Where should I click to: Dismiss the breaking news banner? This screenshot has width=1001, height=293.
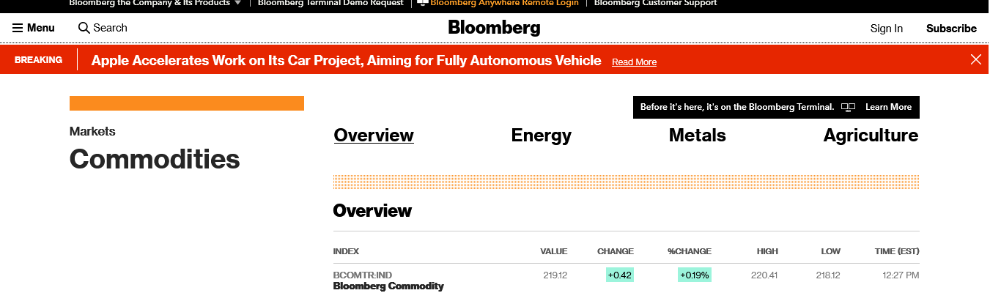(x=975, y=60)
